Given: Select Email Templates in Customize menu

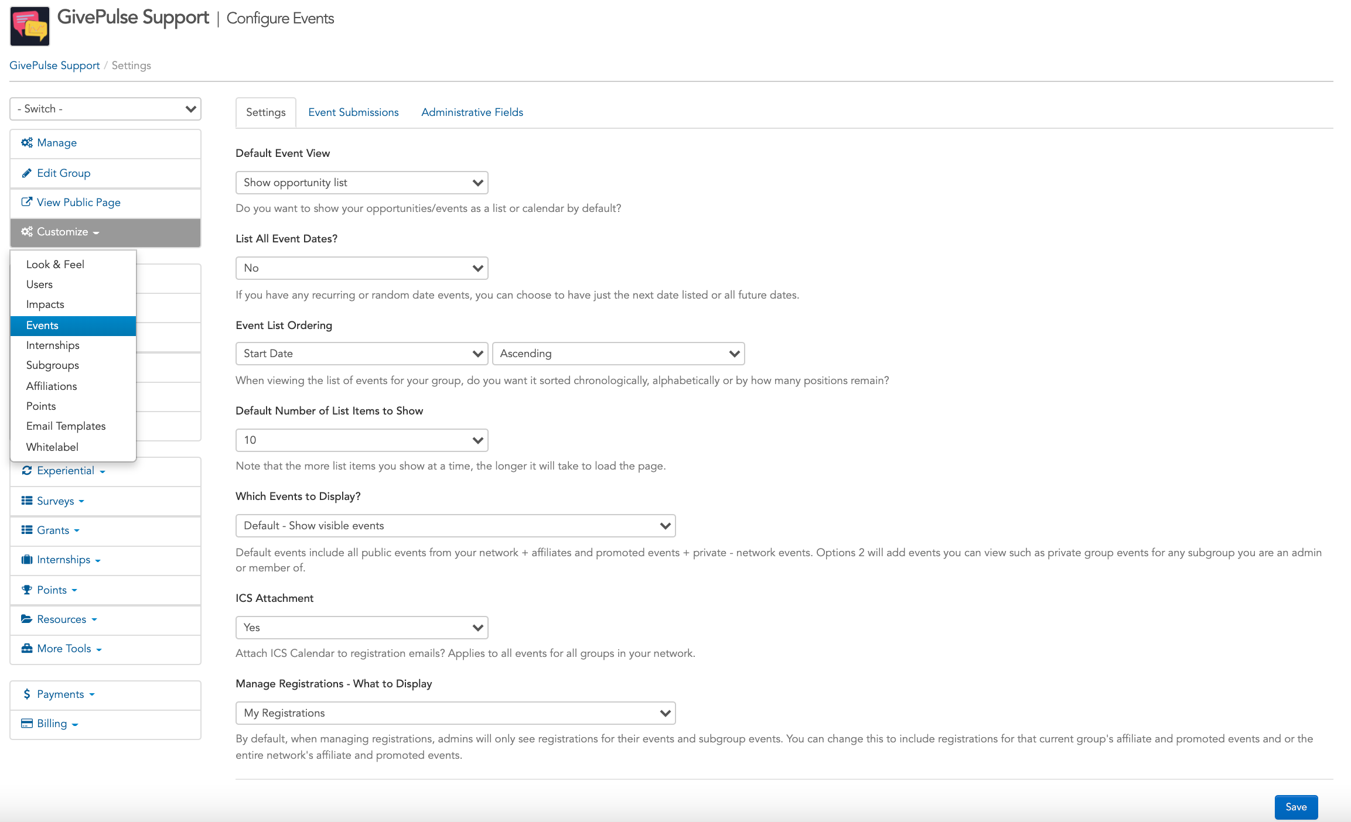Looking at the screenshot, I should [x=73, y=426].
